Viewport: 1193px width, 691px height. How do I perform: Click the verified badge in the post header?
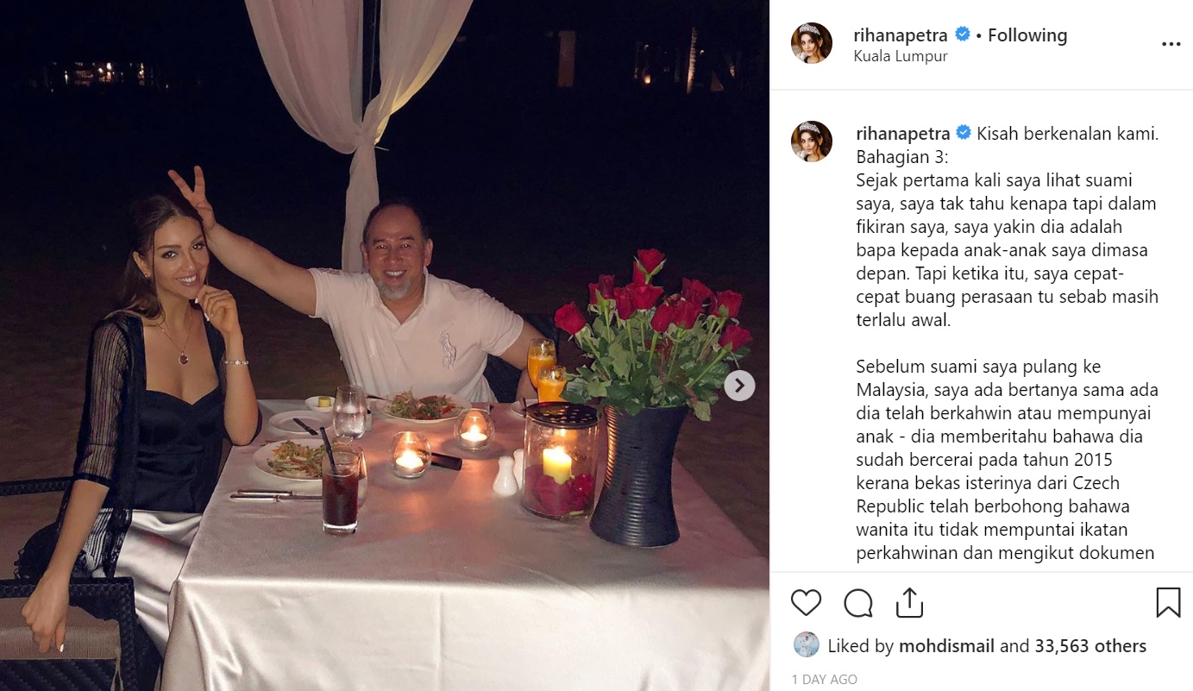(963, 35)
